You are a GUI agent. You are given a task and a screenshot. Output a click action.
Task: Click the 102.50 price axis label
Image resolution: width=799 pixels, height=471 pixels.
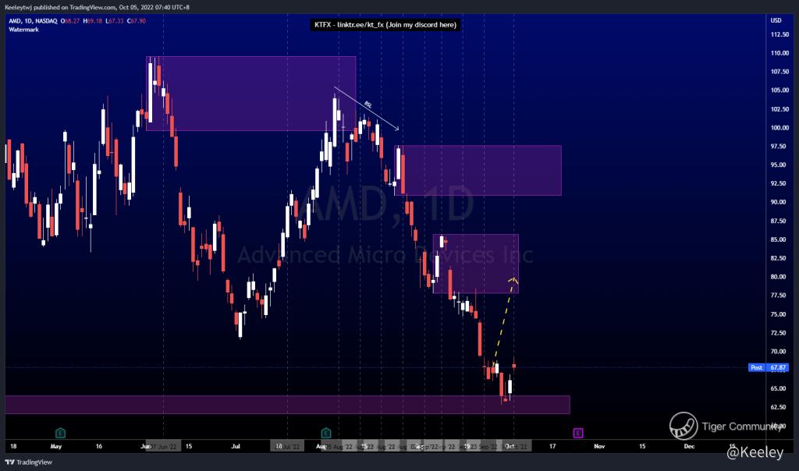tap(779, 109)
